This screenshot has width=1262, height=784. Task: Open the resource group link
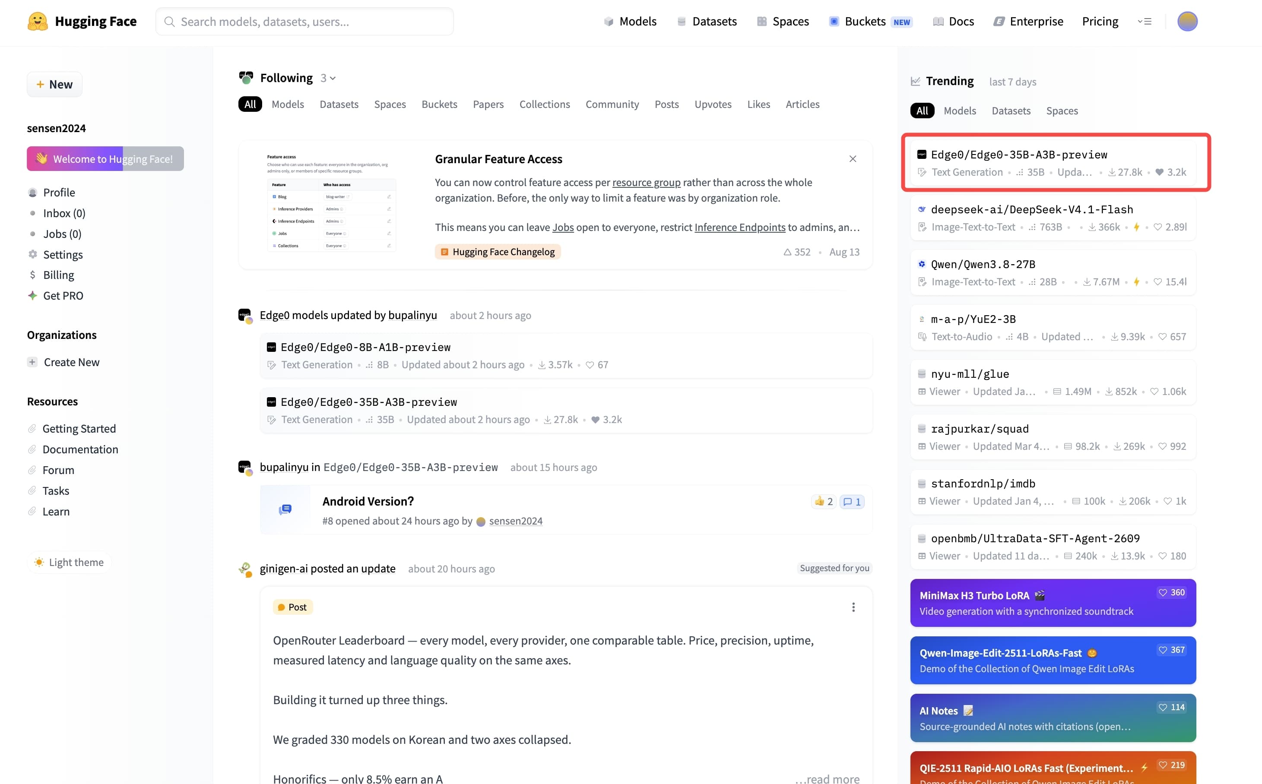pyautogui.click(x=646, y=183)
